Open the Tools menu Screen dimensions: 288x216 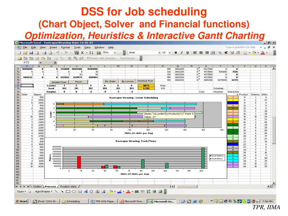[77, 47]
